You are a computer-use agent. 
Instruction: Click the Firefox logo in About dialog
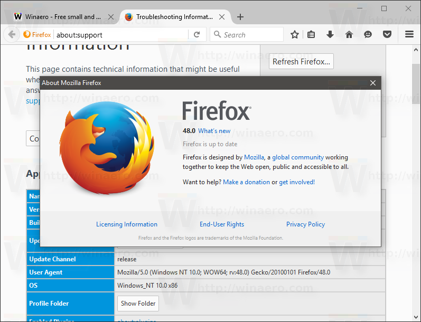(x=107, y=148)
